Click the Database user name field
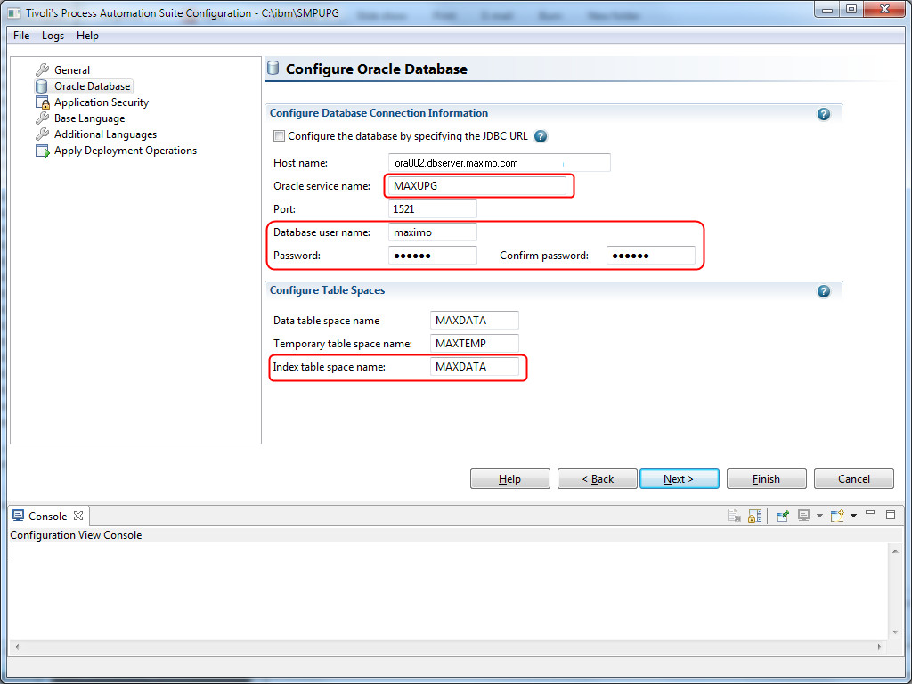The width and height of the screenshot is (912, 684). 433,232
